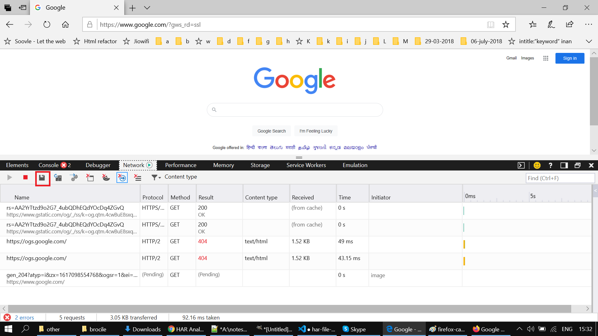Click the gears settings icon in Network toolbar
The height and width of the screenshot is (336, 598).
(74, 178)
